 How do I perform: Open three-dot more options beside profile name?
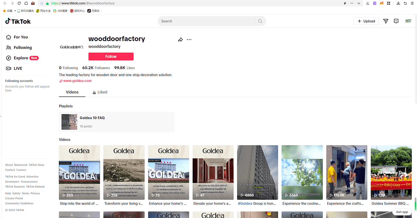[x=189, y=40]
